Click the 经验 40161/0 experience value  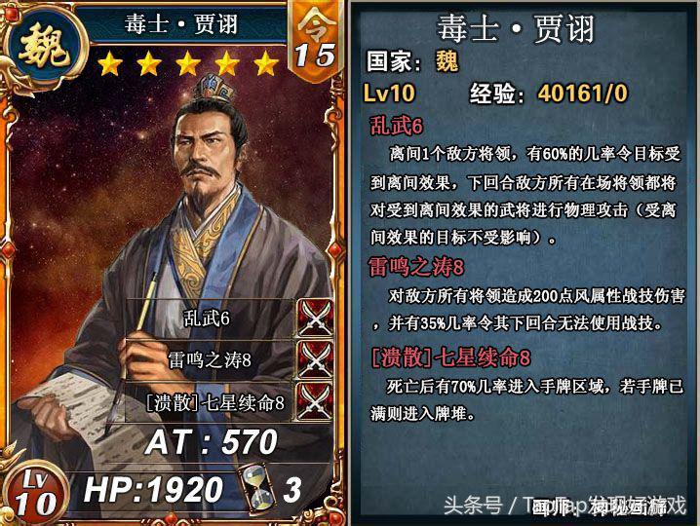[549, 94]
